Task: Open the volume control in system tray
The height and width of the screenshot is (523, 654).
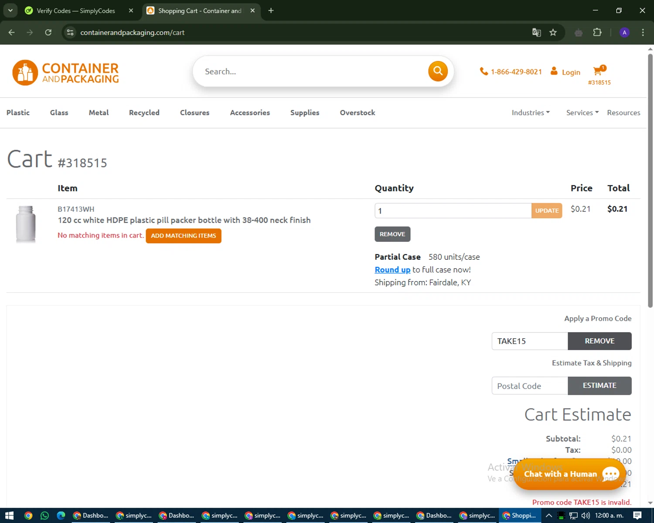Action: [x=586, y=516]
